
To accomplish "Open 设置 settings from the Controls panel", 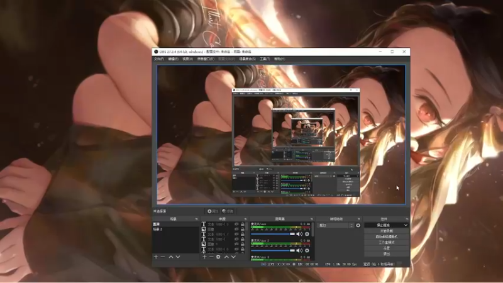I will (387, 248).
